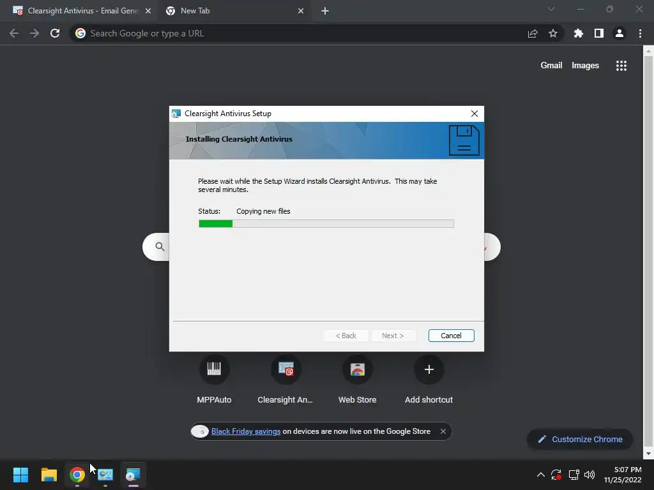Bookmark this tab with the star icon
The image size is (654, 490).
click(x=553, y=33)
